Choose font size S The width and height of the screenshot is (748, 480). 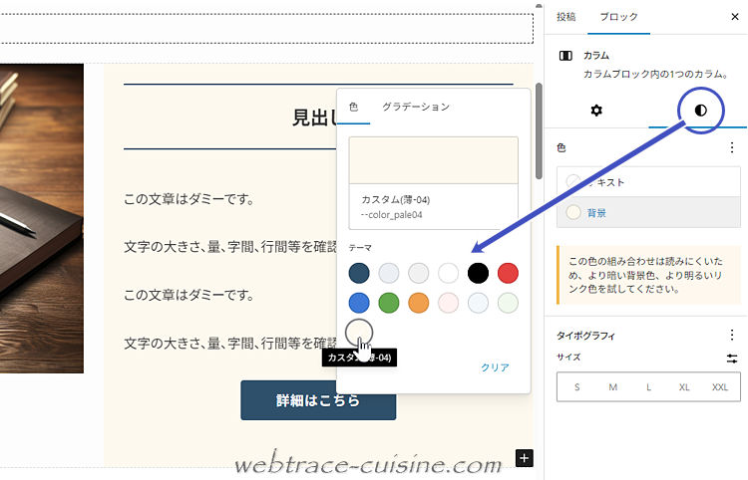point(576,387)
